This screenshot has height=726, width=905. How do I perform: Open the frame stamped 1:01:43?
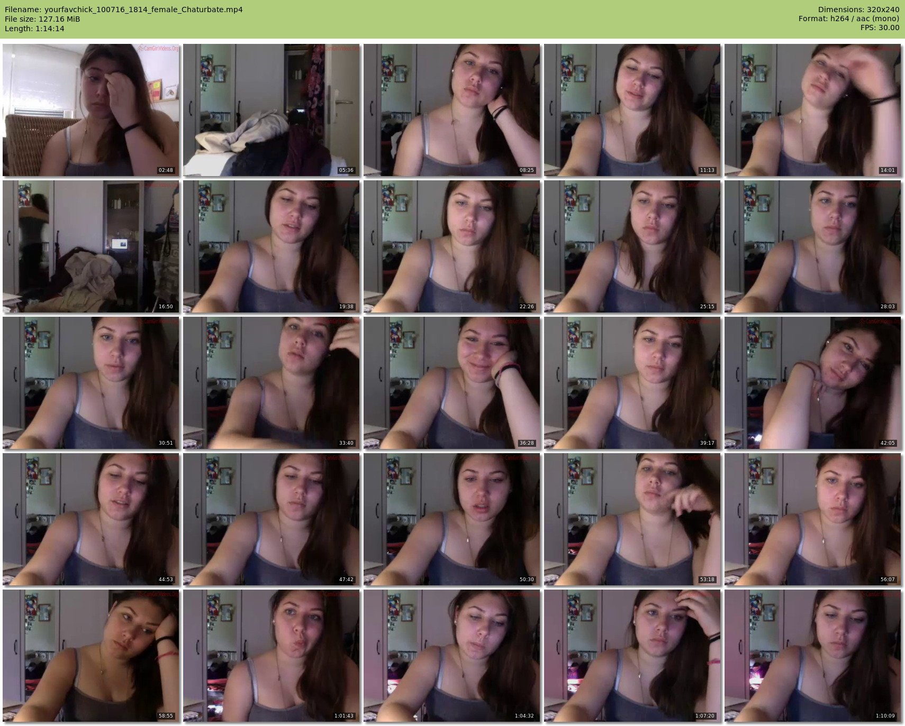271,656
